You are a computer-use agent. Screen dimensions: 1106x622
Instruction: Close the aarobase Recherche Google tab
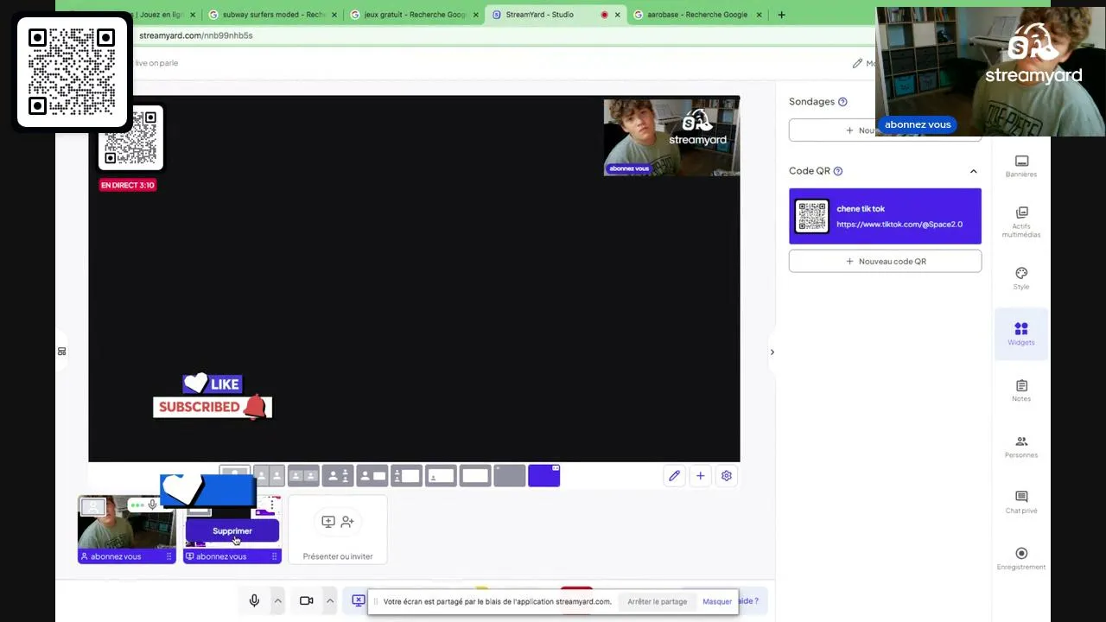click(x=760, y=15)
